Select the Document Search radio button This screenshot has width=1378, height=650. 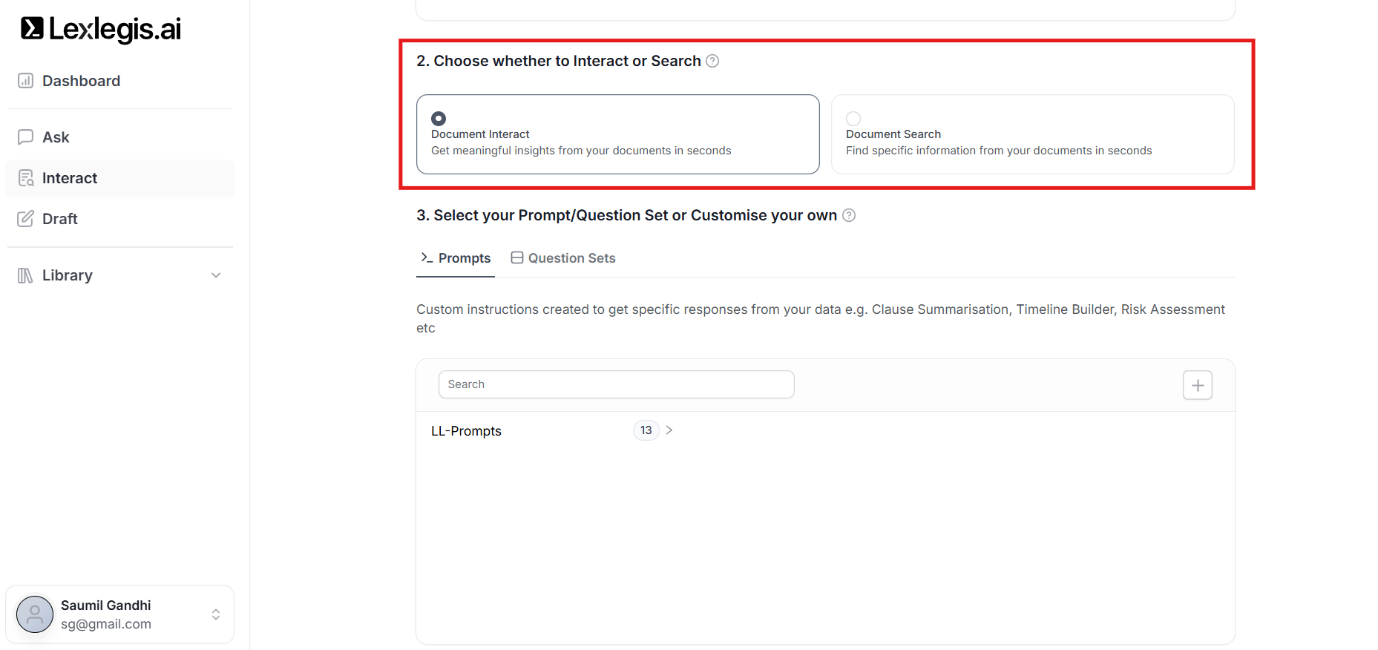[x=853, y=119]
